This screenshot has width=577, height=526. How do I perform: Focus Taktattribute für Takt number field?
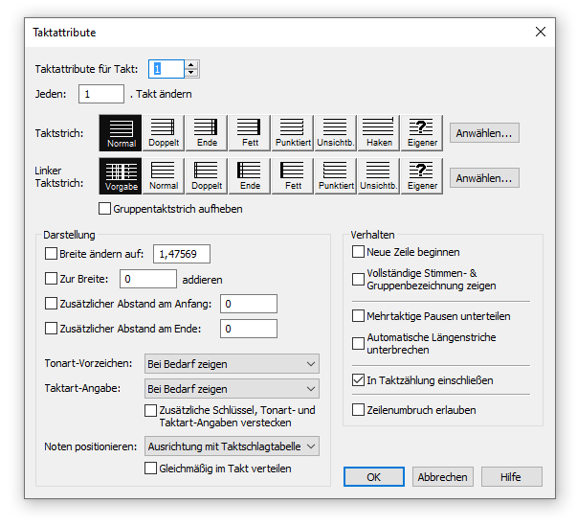[166, 69]
